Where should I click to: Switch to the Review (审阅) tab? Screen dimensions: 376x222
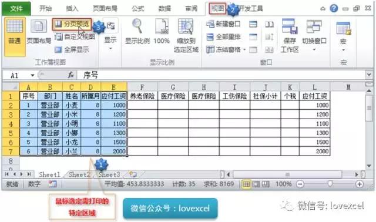click(x=191, y=9)
